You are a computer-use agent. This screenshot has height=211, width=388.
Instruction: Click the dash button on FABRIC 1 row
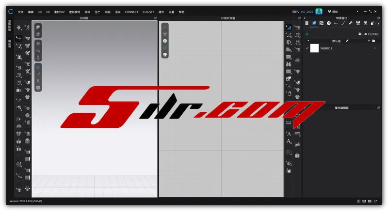(375, 48)
